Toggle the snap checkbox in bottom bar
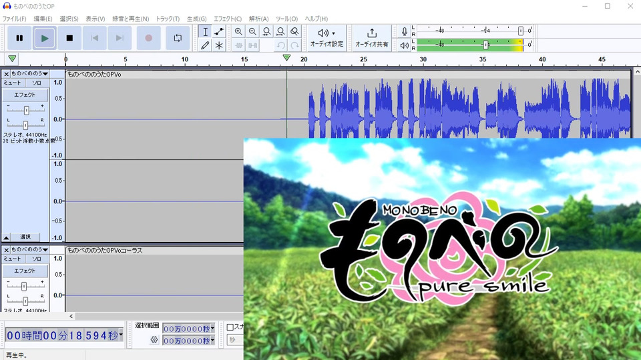This screenshot has height=360, width=641. [230, 327]
